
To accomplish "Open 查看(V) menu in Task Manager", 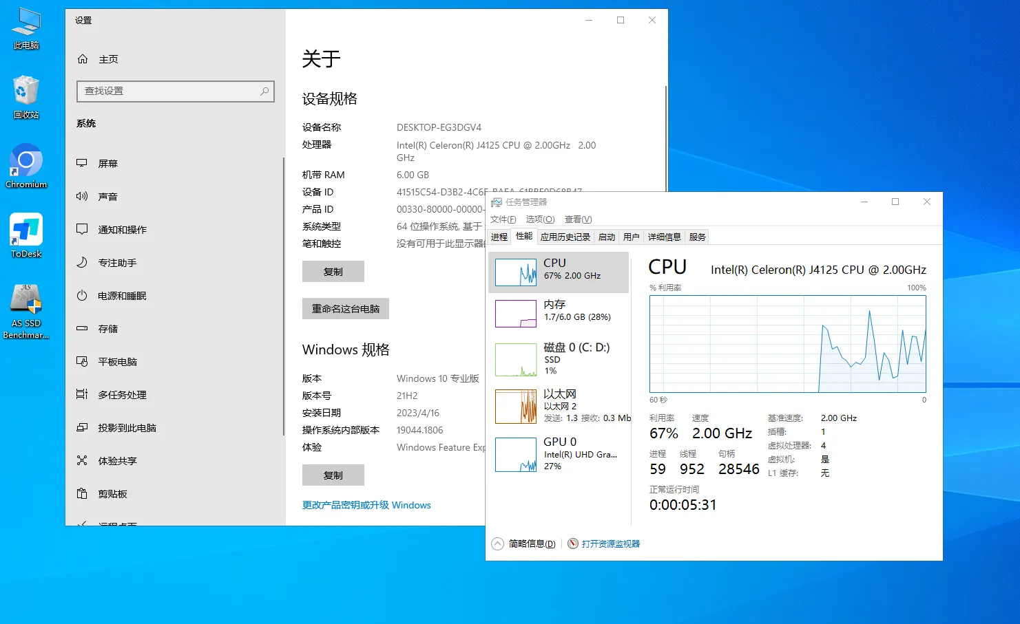I will (x=578, y=219).
